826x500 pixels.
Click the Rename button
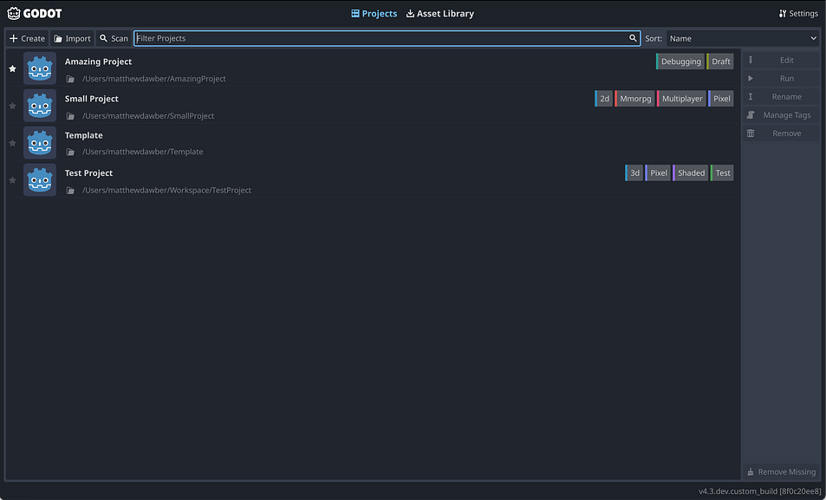(781, 97)
